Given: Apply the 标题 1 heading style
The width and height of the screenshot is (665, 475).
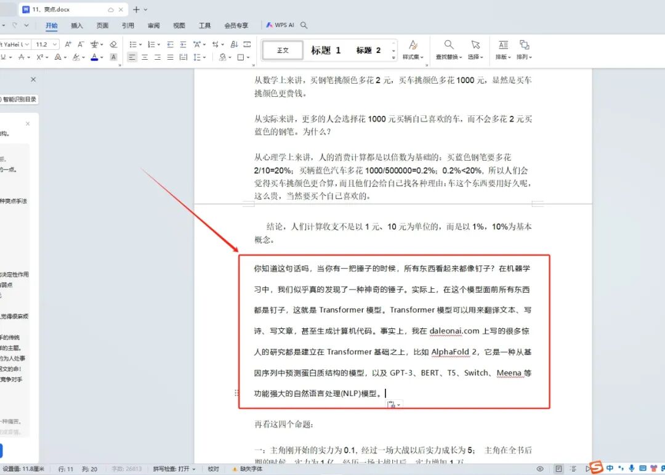Looking at the screenshot, I should click(x=326, y=50).
